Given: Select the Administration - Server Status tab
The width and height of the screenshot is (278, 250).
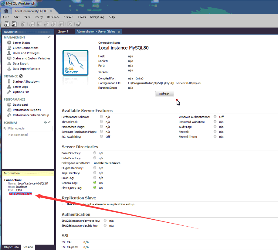Looking at the screenshot, I should tap(96, 31).
